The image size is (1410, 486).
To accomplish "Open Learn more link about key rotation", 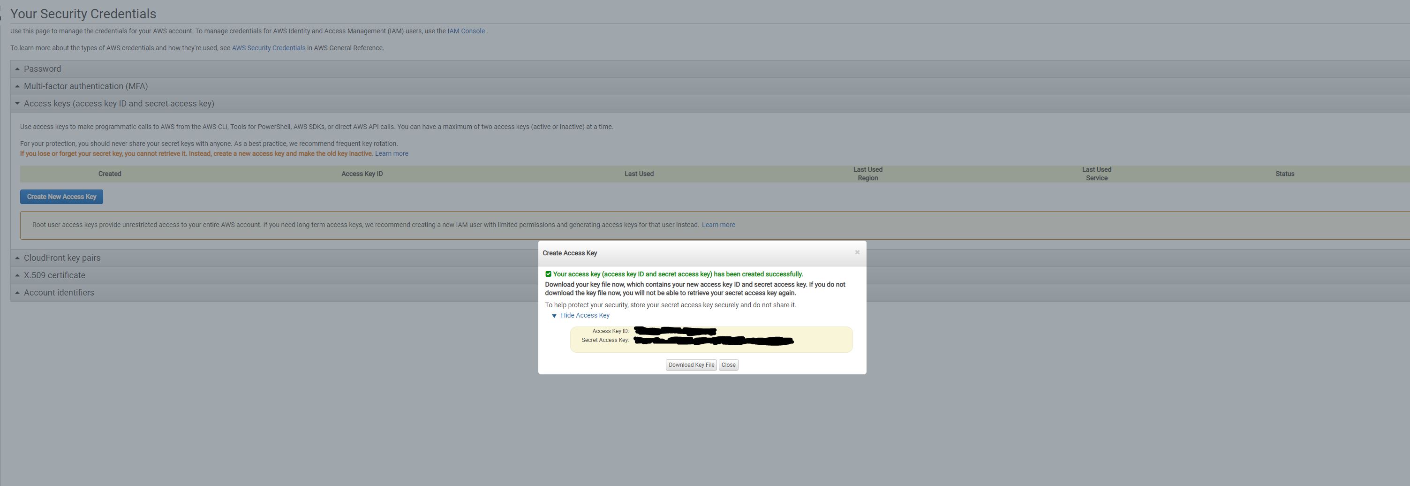I will coord(392,154).
